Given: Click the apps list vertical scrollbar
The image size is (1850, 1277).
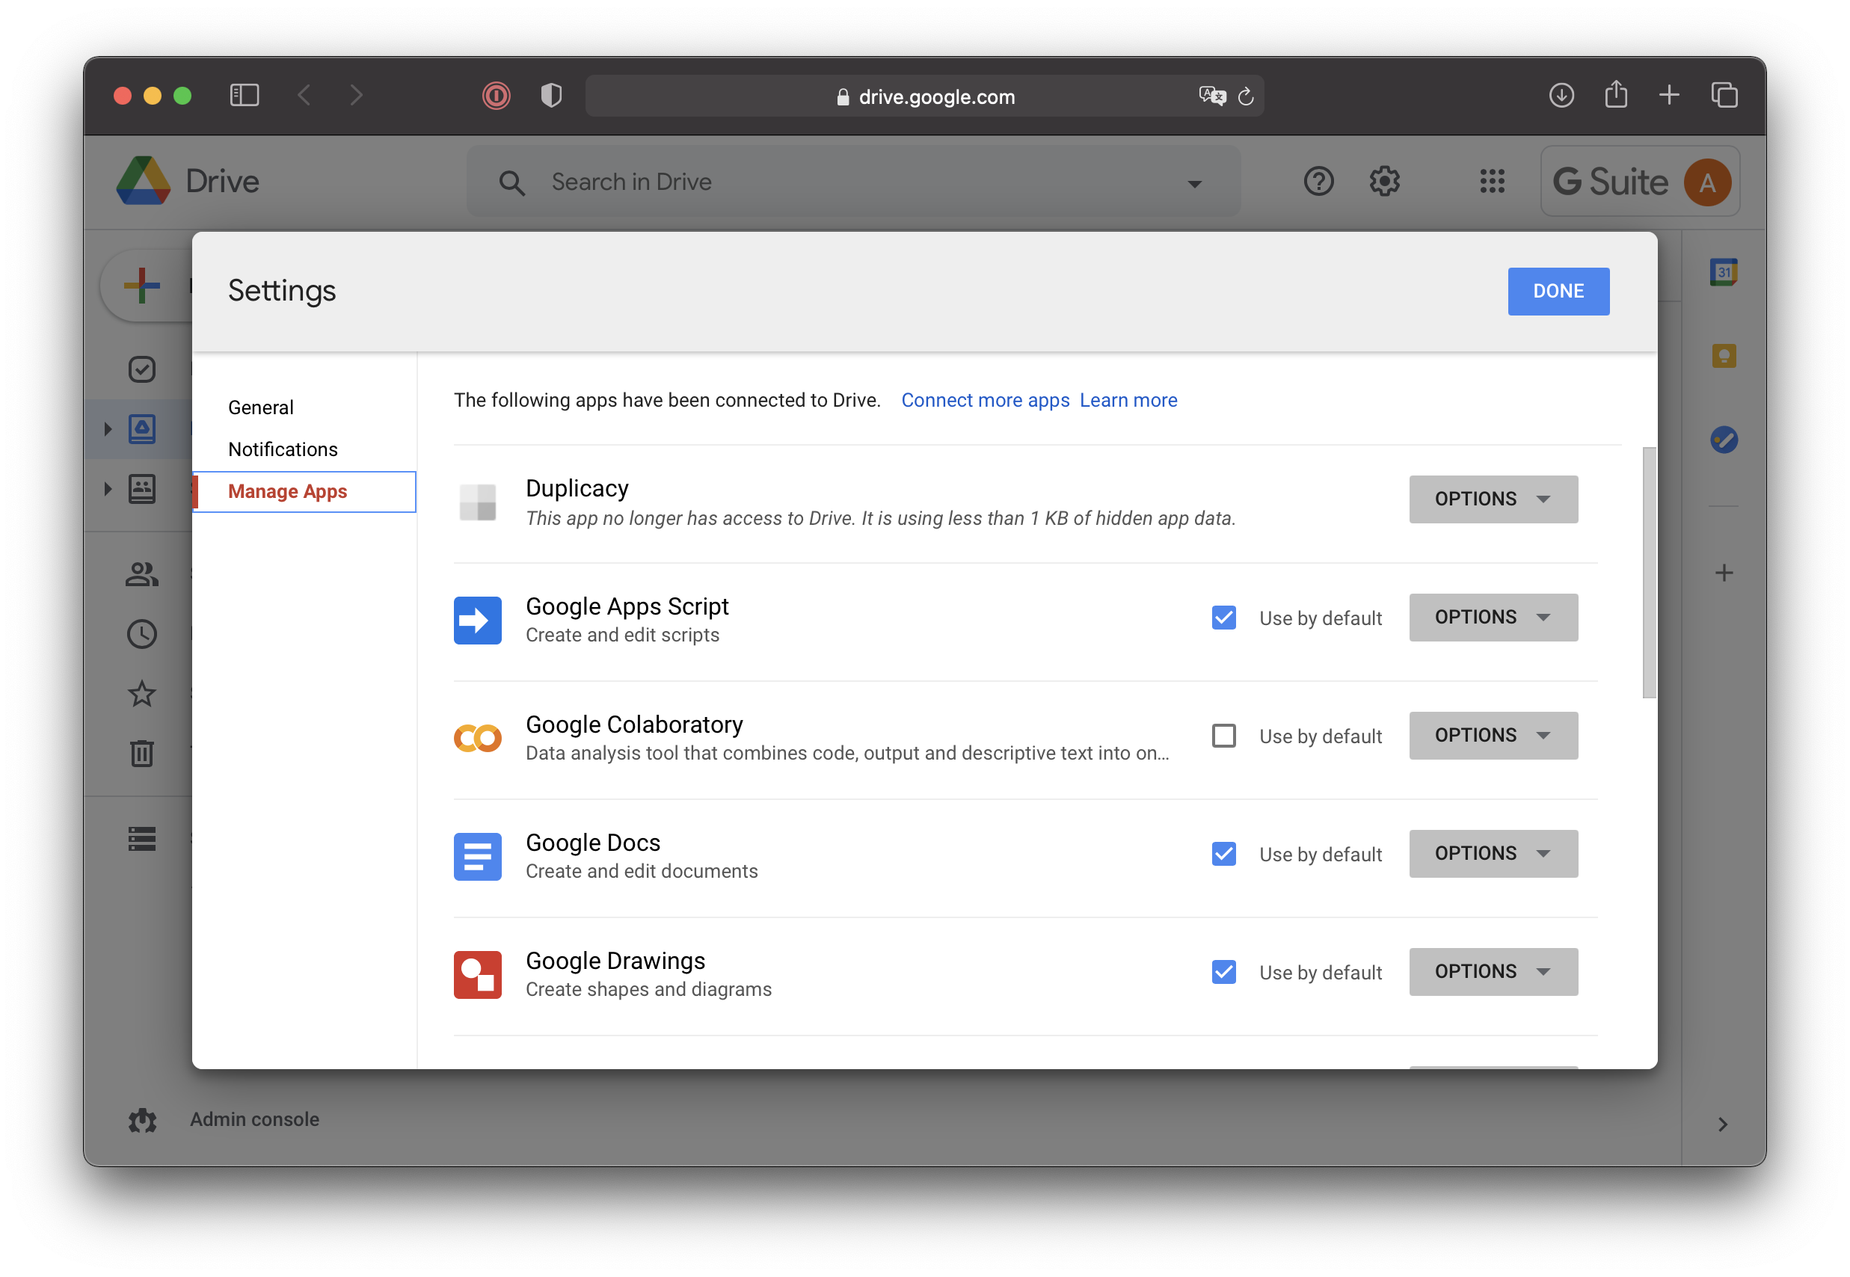Looking at the screenshot, I should click(1648, 572).
